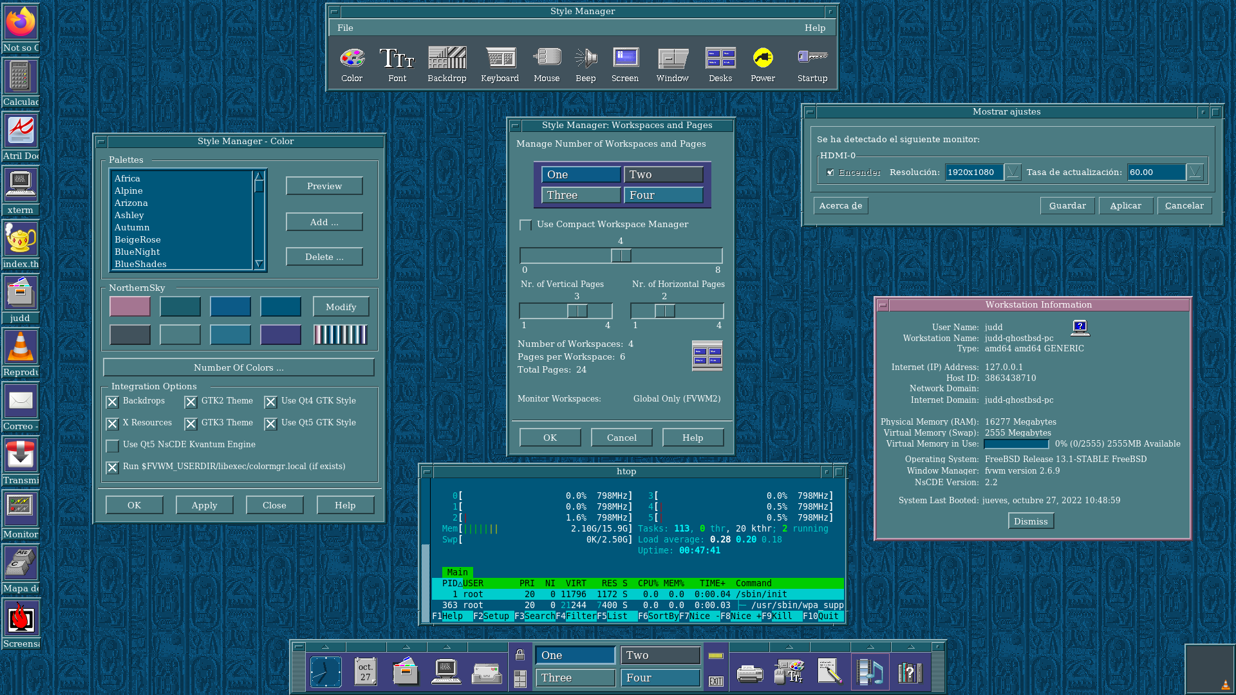Open the mail tray icon on the front panel
This screenshot has height=695, width=1236.
(x=487, y=674)
